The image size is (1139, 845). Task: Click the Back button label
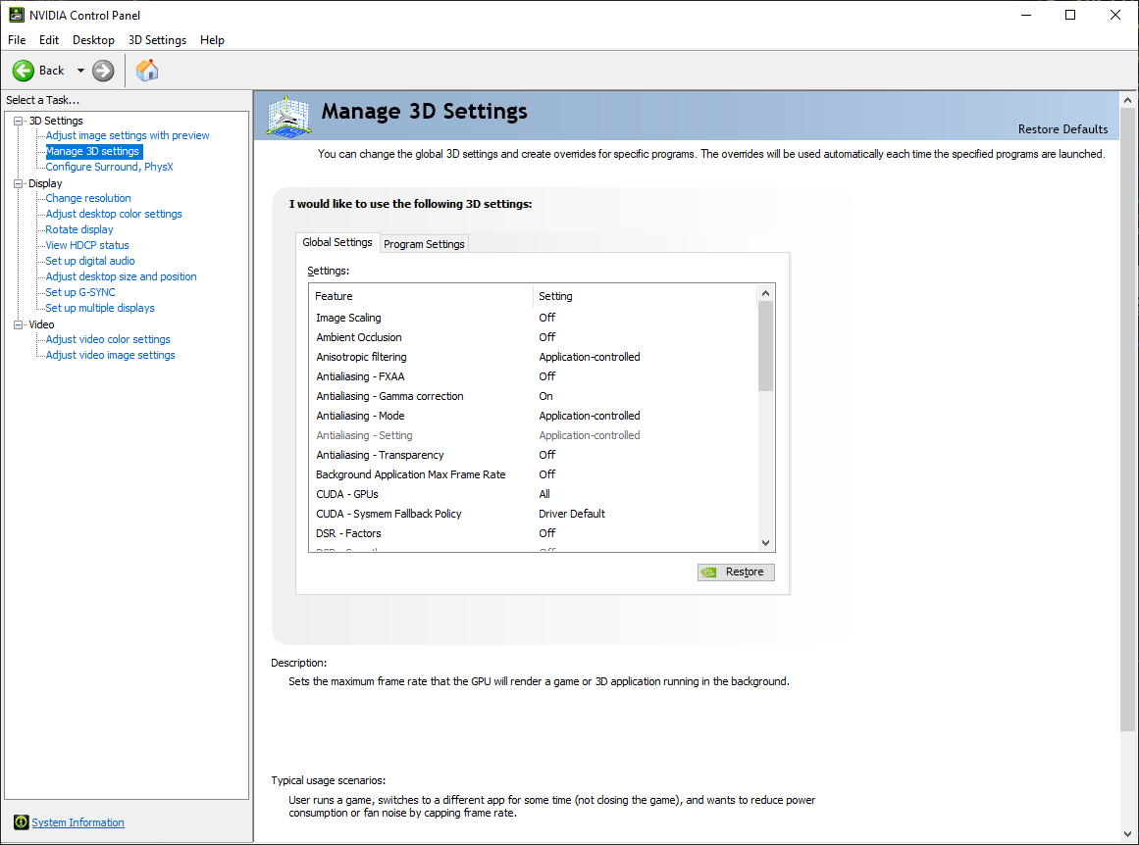point(52,71)
